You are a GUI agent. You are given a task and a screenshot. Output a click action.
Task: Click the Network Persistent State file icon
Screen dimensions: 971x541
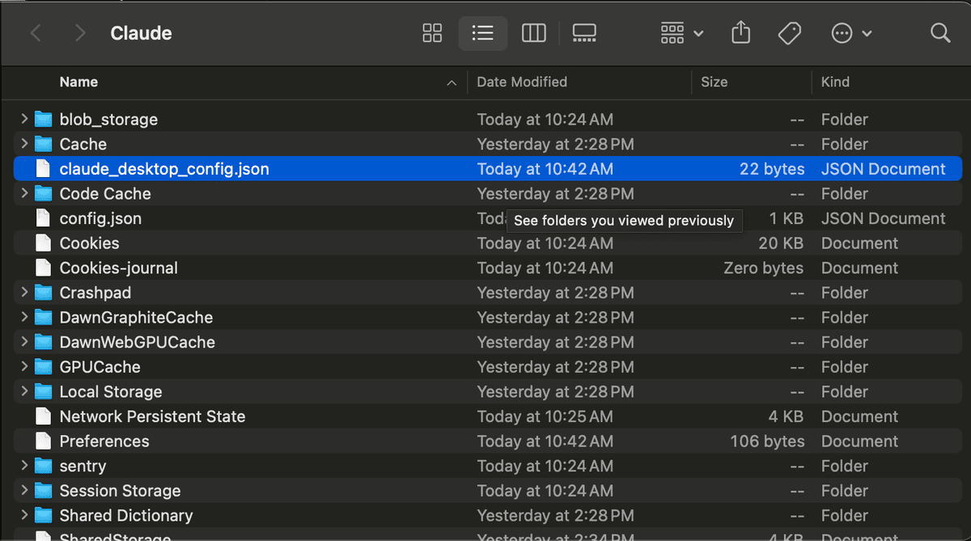(x=43, y=416)
